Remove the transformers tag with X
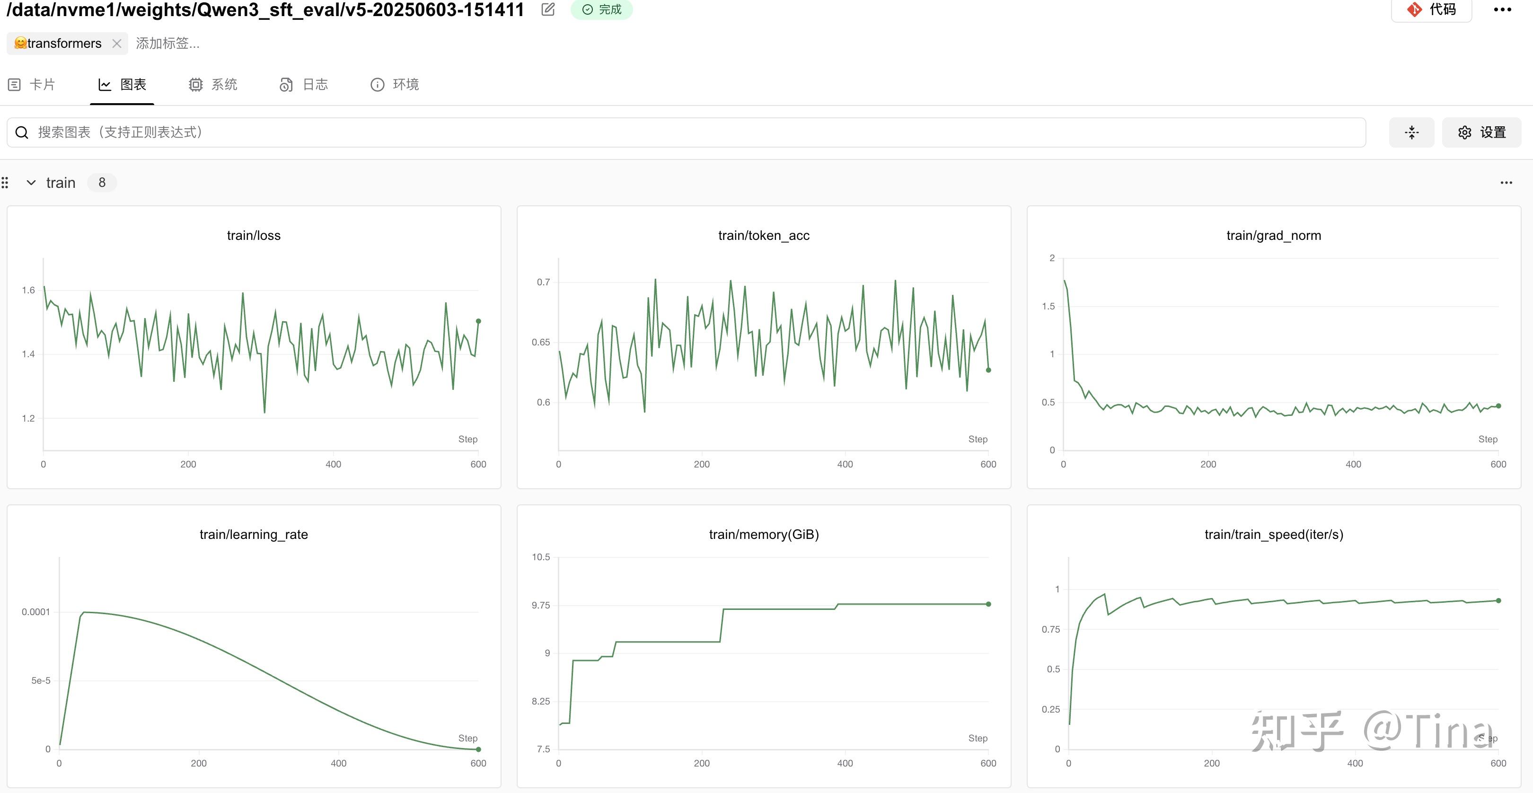The width and height of the screenshot is (1533, 793). (x=117, y=44)
